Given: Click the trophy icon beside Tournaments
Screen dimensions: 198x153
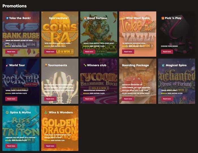Looking at the screenshot, I should 46,65.
